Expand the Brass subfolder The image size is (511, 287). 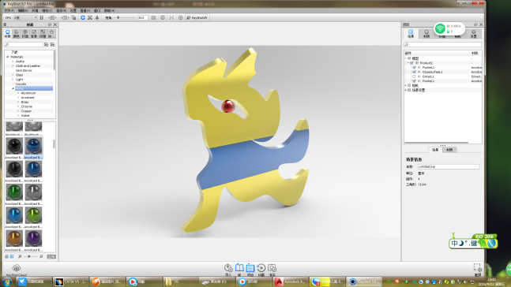coord(18,102)
